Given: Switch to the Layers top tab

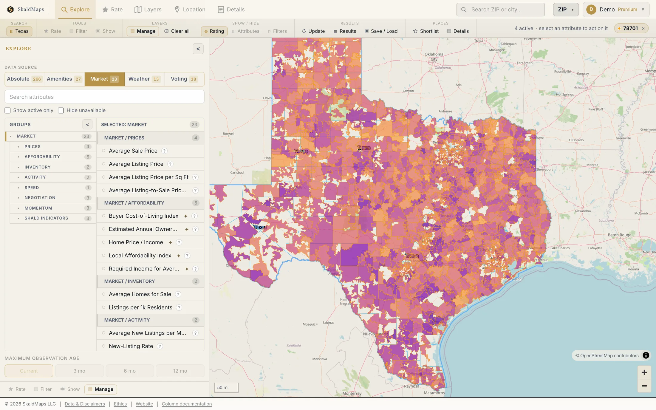Looking at the screenshot, I should (148, 10).
